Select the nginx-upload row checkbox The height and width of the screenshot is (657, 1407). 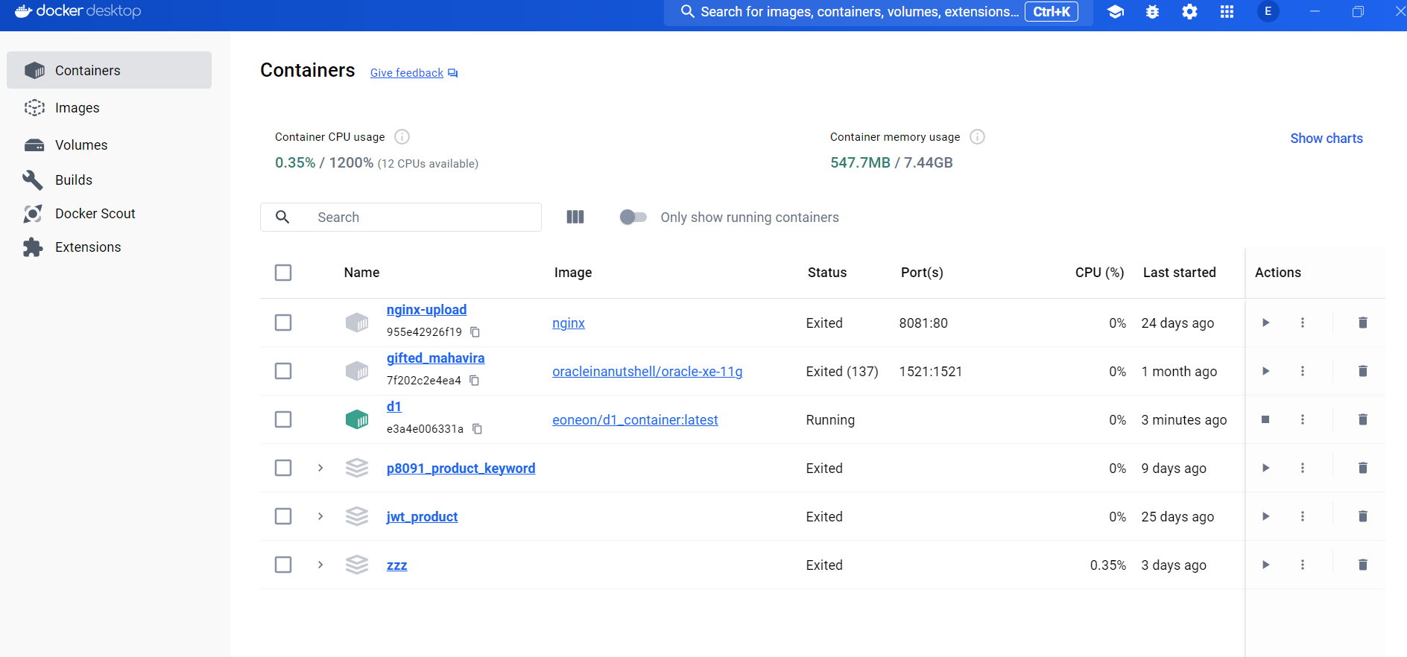click(x=283, y=323)
